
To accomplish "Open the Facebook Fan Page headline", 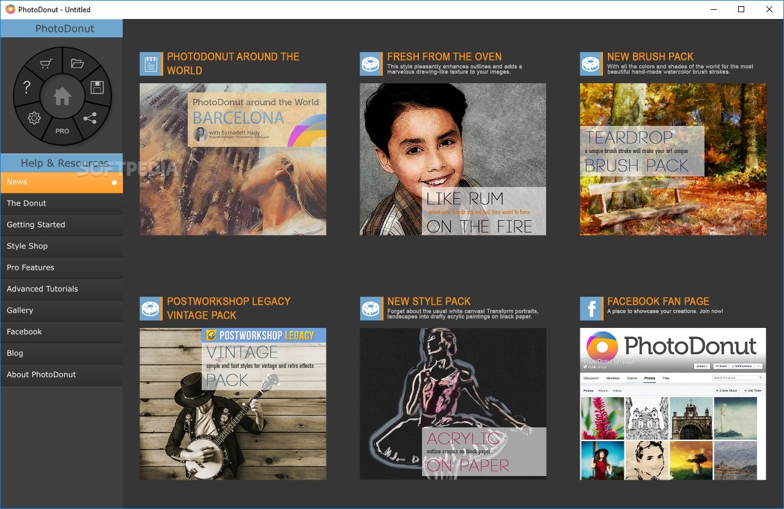I will point(658,301).
